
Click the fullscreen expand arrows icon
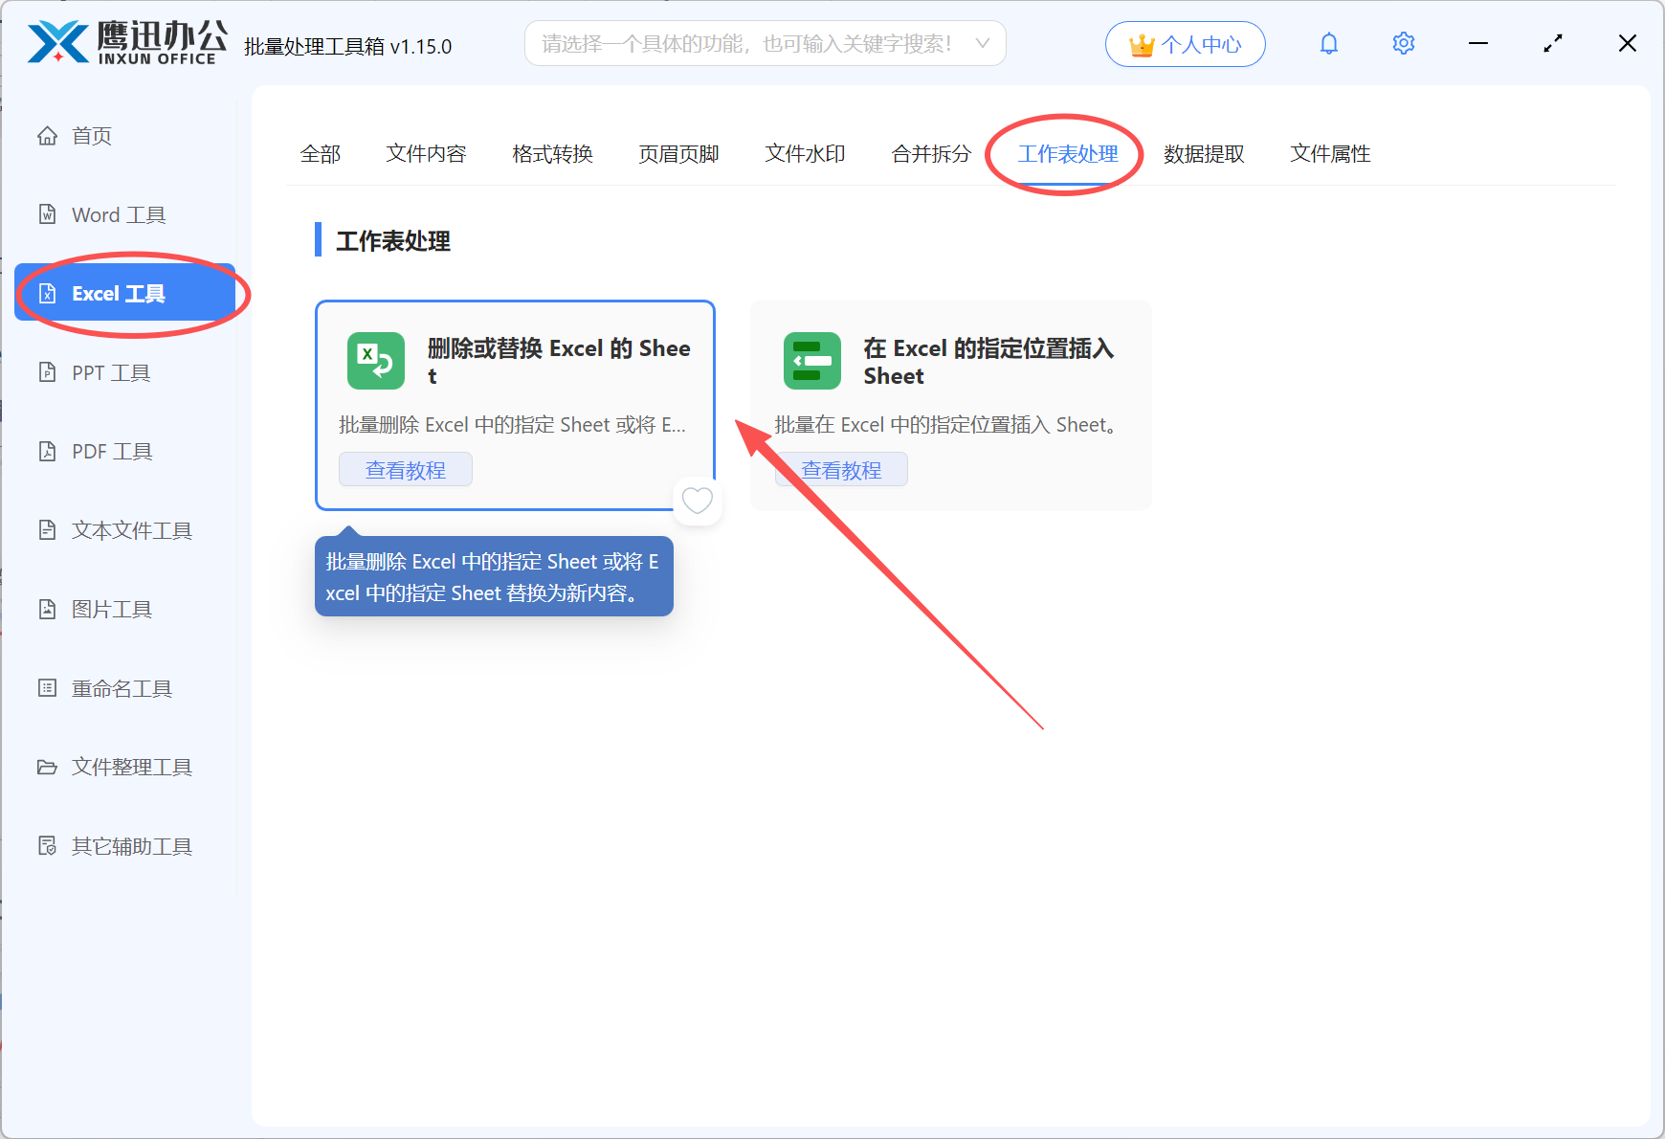pyautogui.click(x=1552, y=44)
